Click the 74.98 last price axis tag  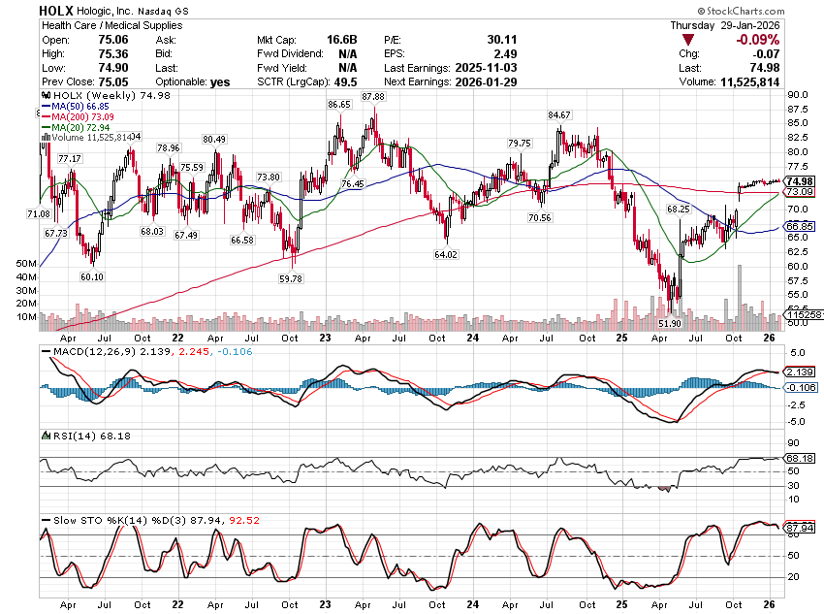click(x=799, y=181)
